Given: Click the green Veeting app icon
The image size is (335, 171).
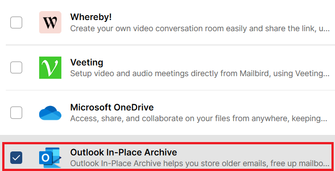Looking at the screenshot, I should (50, 68).
